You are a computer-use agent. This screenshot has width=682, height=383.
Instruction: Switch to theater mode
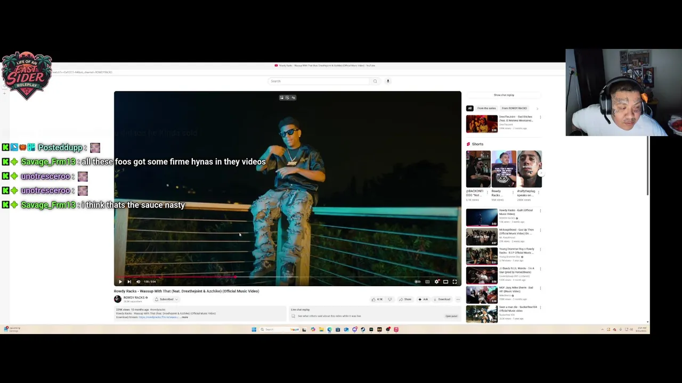coord(445,282)
